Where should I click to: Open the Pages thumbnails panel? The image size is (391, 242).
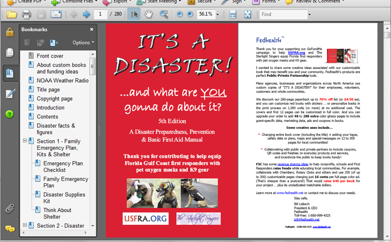click(x=10, y=53)
